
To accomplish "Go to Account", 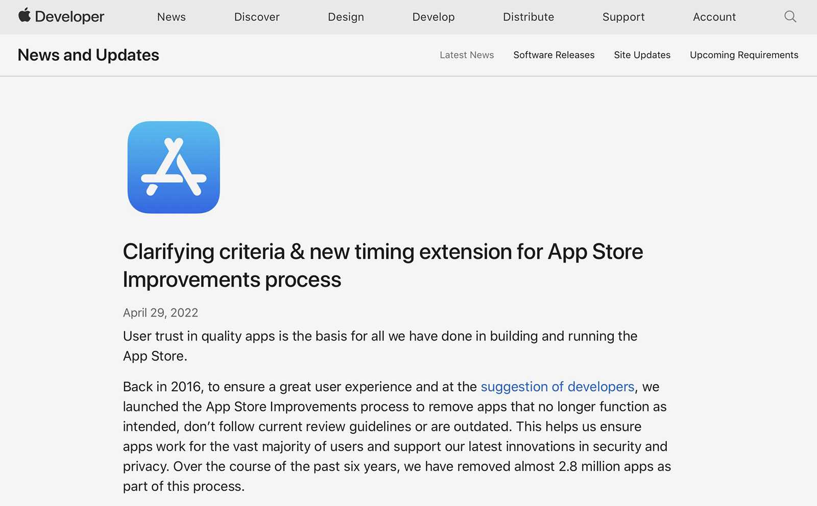I will click(x=714, y=17).
